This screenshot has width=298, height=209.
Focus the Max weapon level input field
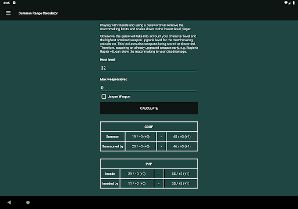point(149,88)
